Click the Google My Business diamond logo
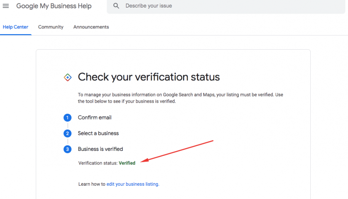The width and height of the screenshot is (348, 199). (68, 77)
